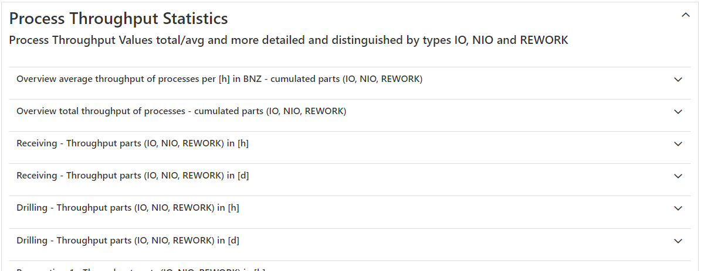Toggle the BNZ average throughput accordion row
Screen dimensions: 701x271
point(350,80)
